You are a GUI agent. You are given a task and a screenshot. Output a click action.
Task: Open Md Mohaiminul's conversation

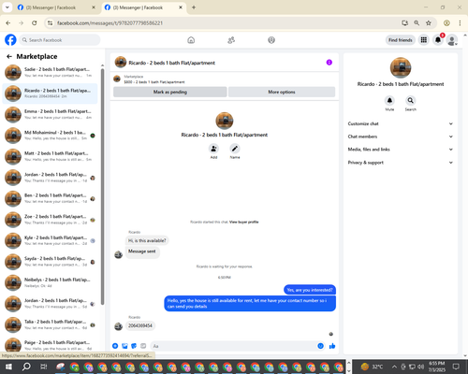pyautogui.click(x=50, y=136)
